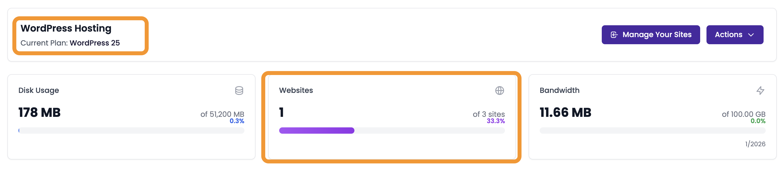Click the "of 51,200 MB" disk limit text
Viewport: 782px width, 170px height.
pos(222,114)
